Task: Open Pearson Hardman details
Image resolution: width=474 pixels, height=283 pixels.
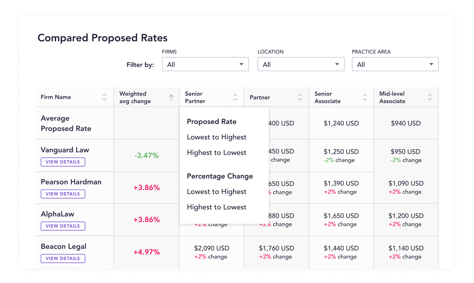Action: [63, 194]
